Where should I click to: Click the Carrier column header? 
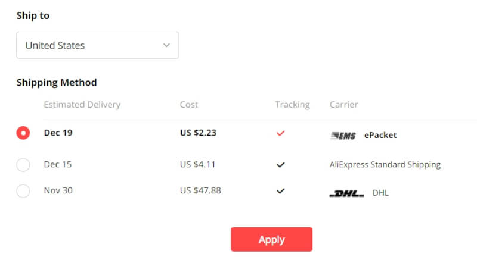point(343,105)
